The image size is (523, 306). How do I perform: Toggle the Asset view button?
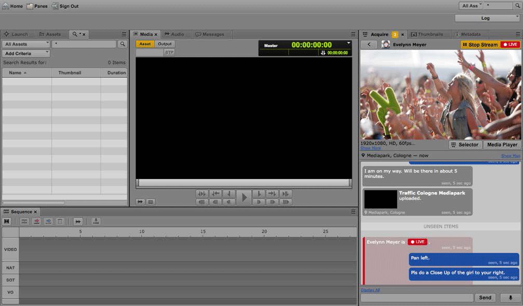(145, 44)
